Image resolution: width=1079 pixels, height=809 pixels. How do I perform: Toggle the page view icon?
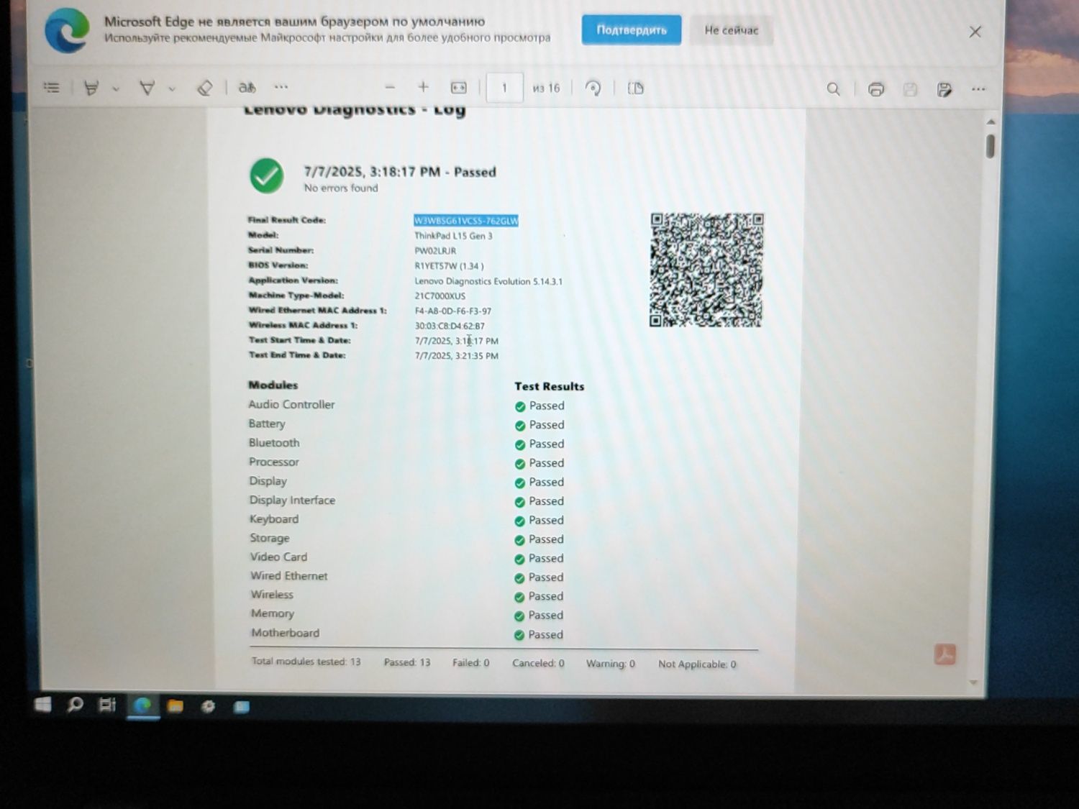click(636, 88)
